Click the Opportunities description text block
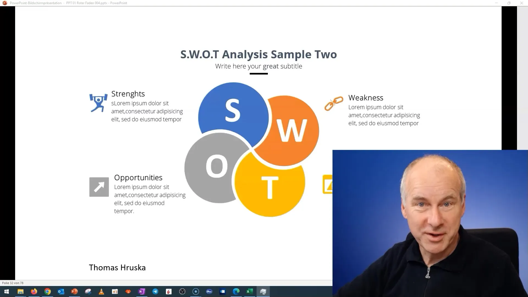Screen dimensions: 528x297 click(x=150, y=199)
